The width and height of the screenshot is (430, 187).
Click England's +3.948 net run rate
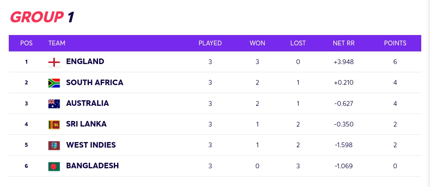click(344, 62)
